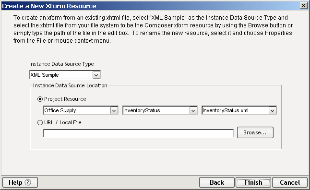The width and height of the screenshot is (310, 190).
Task: Select the URL / Local File radio button
Action: click(x=40, y=122)
